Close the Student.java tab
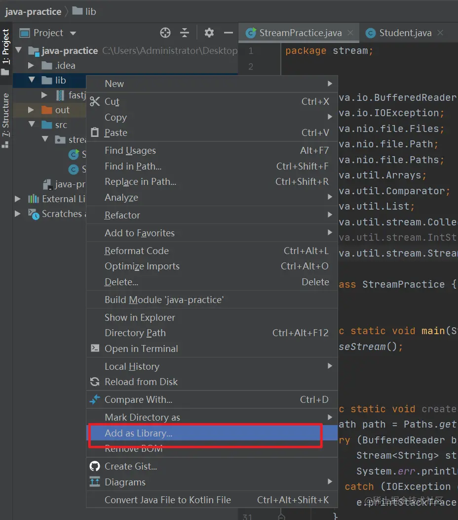The image size is (458, 520). pos(440,33)
